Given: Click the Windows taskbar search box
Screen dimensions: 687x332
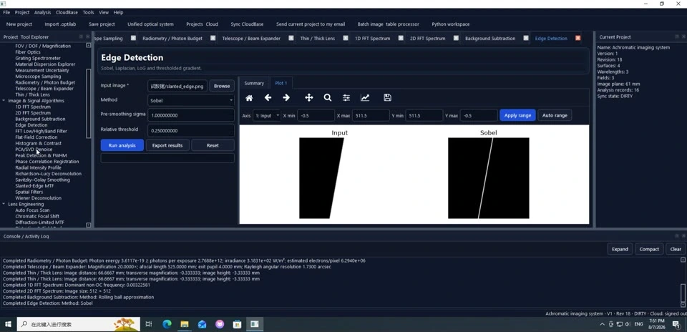Looking at the screenshot, I should (x=79, y=324).
